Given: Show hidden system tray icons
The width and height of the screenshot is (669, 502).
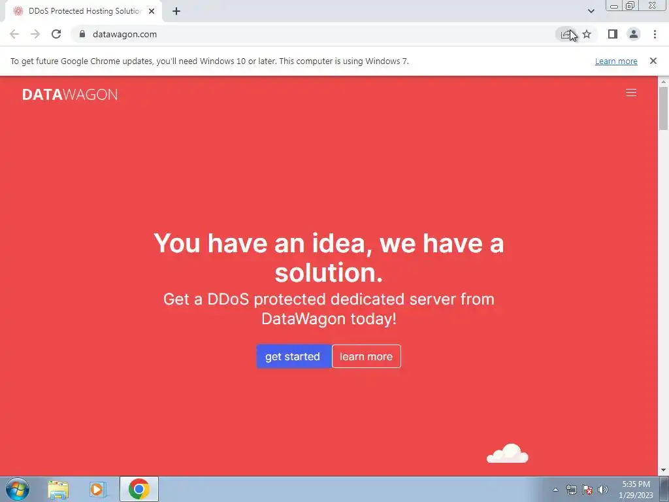Looking at the screenshot, I should click(555, 490).
